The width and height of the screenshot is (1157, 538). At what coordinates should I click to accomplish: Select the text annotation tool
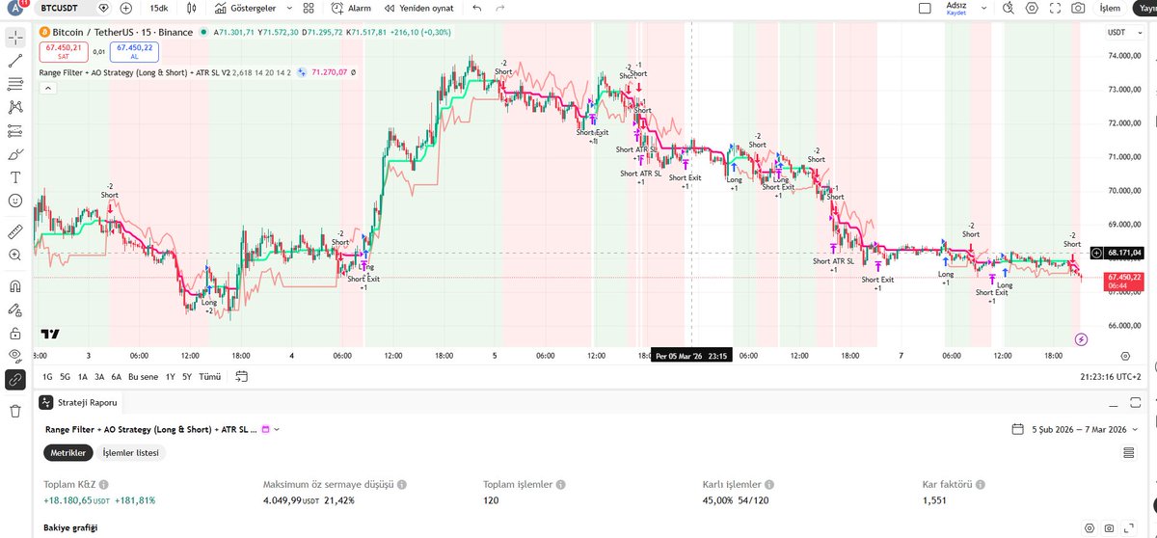[x=14, y=177]
